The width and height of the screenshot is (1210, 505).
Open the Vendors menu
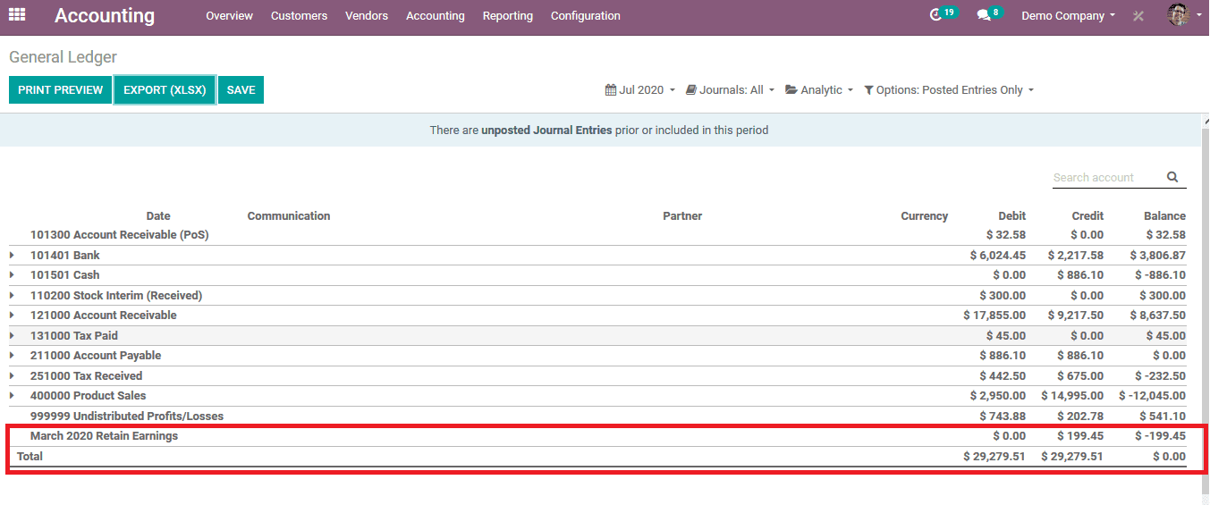tap(367, 16)
